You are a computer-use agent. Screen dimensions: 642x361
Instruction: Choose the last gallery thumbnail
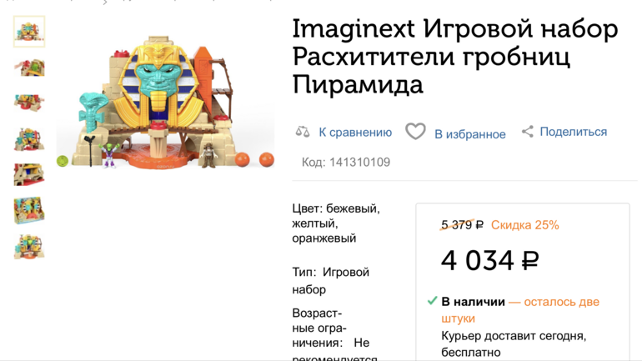coord(29,246)
